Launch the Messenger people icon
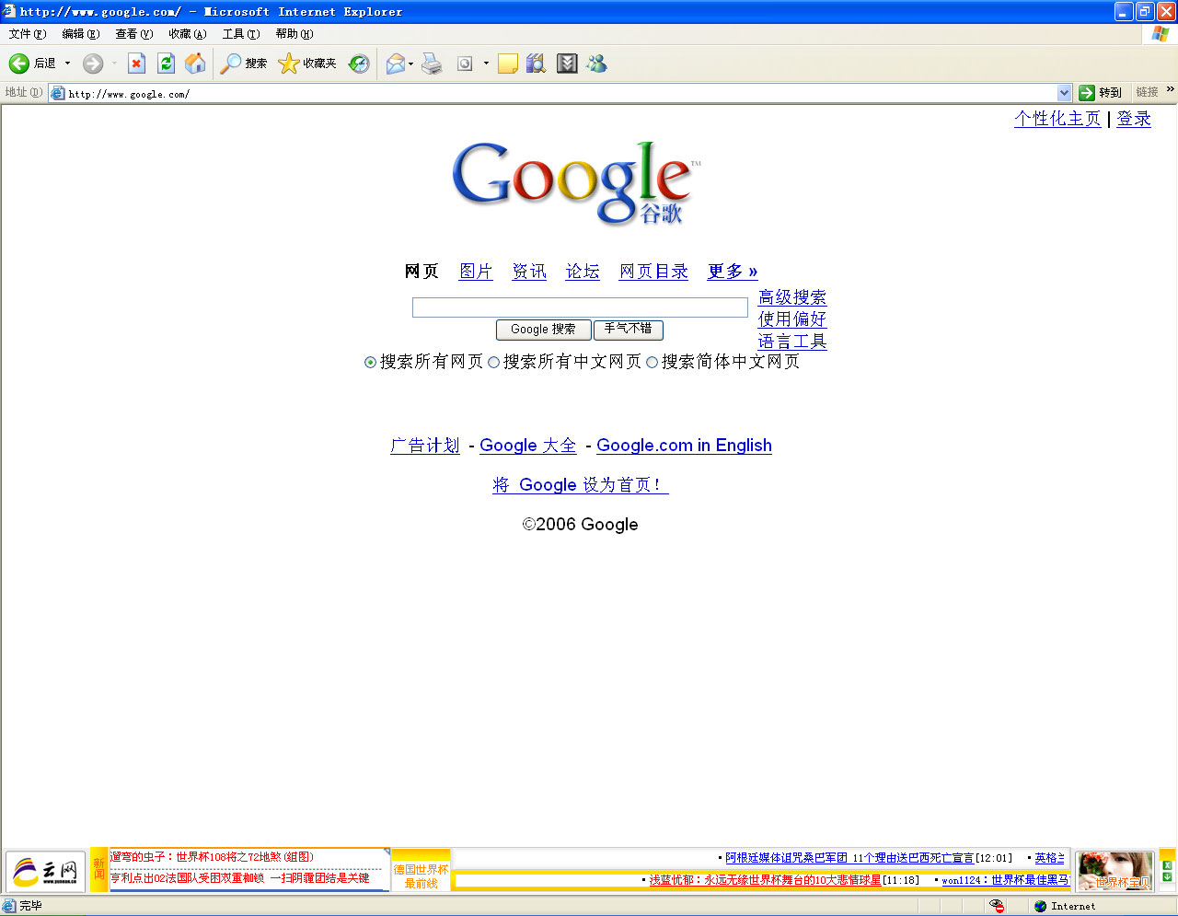The image size is (1178, 916). pos(597,64)
